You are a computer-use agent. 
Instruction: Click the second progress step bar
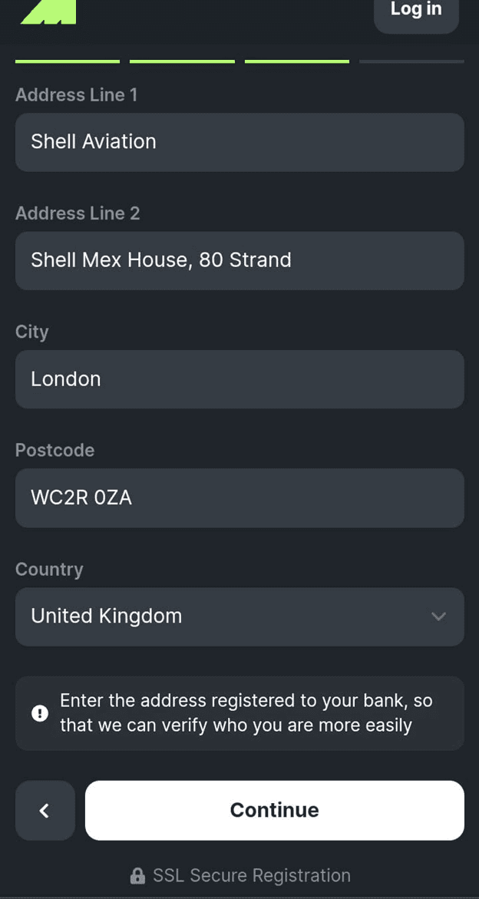182,61
